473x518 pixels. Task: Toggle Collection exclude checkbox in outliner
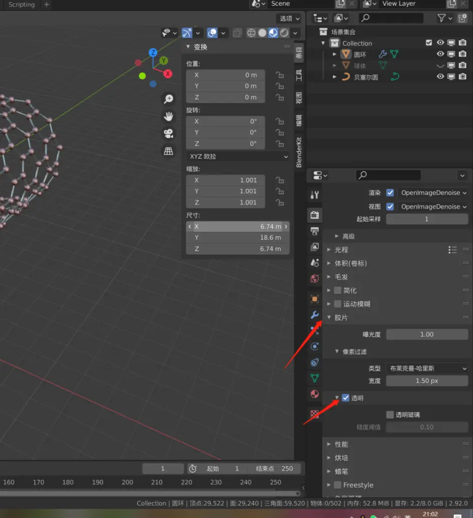429,43
